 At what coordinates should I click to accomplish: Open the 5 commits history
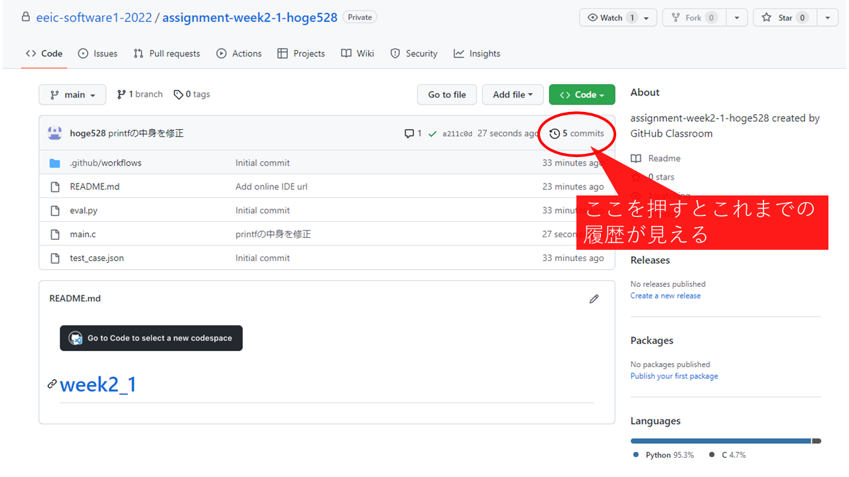[576, 133]
